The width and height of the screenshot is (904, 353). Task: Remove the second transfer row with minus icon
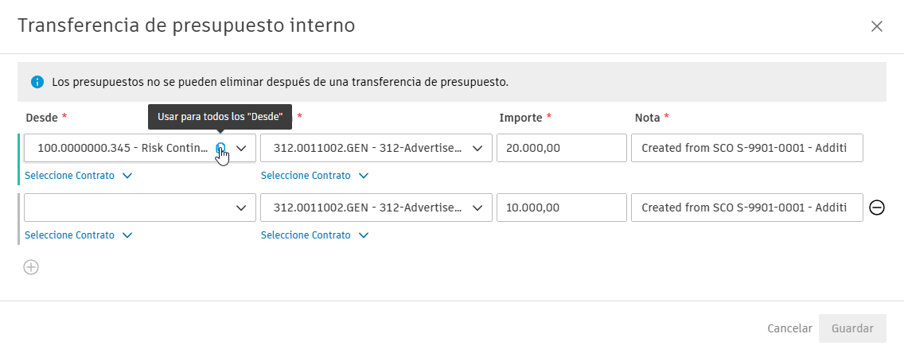click(x=877, y=208)
